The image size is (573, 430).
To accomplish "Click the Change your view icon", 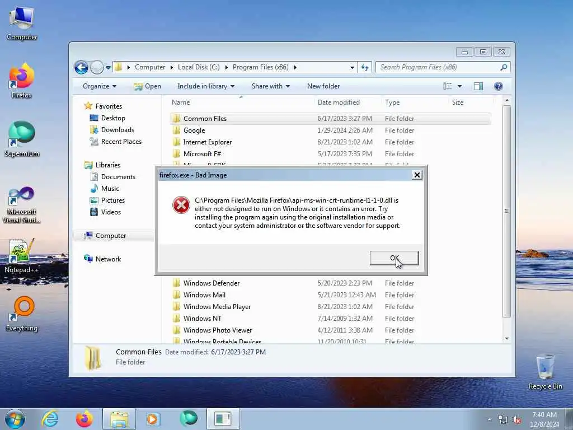I will coord(448,86).
